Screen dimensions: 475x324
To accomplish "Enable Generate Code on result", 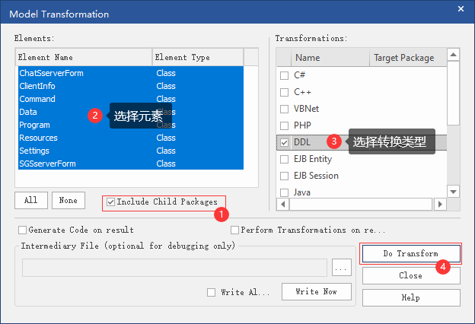I will click(x=22, y=230).
